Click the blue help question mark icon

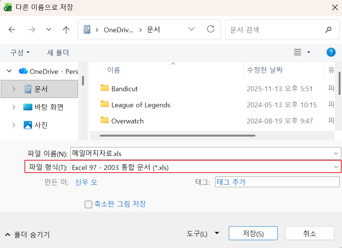pyautogui.click(x=331, y=52)
